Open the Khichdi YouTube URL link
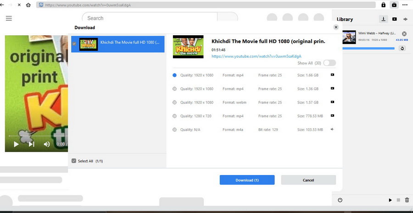The image size is (413, 213). (x=256, y=56)
